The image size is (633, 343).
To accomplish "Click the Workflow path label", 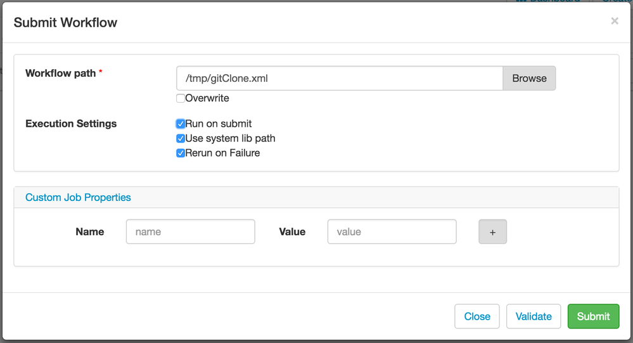I will tap(60, 73).
